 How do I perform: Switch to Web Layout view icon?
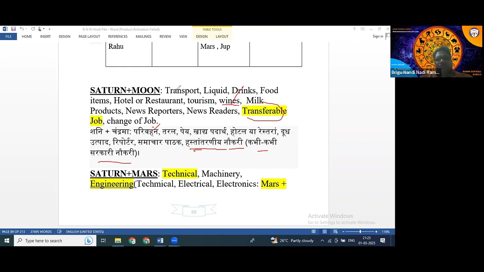pyautogui.click(x=335, y=232)
